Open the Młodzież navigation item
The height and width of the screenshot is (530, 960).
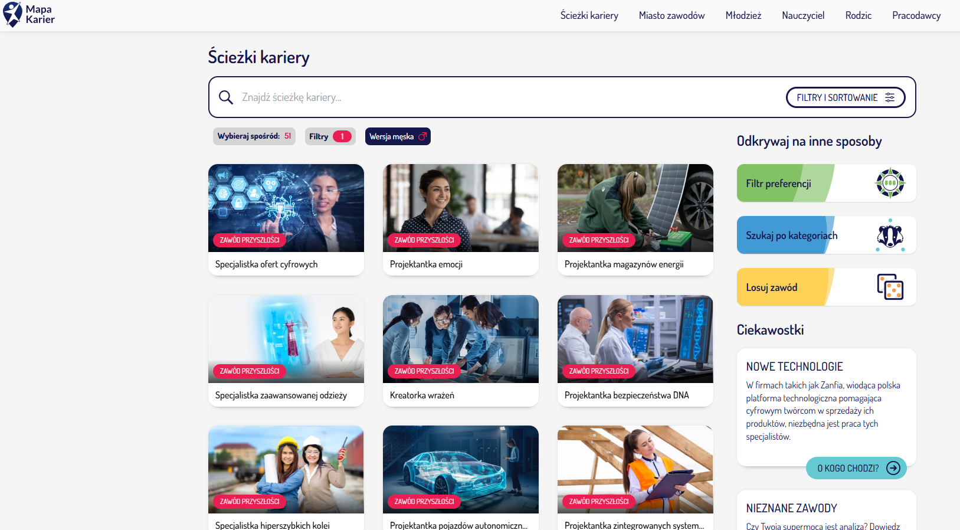(x=743, y=15)
